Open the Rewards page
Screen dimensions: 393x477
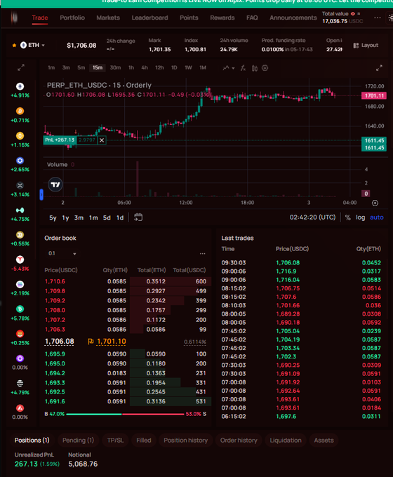tap(222, 18)
